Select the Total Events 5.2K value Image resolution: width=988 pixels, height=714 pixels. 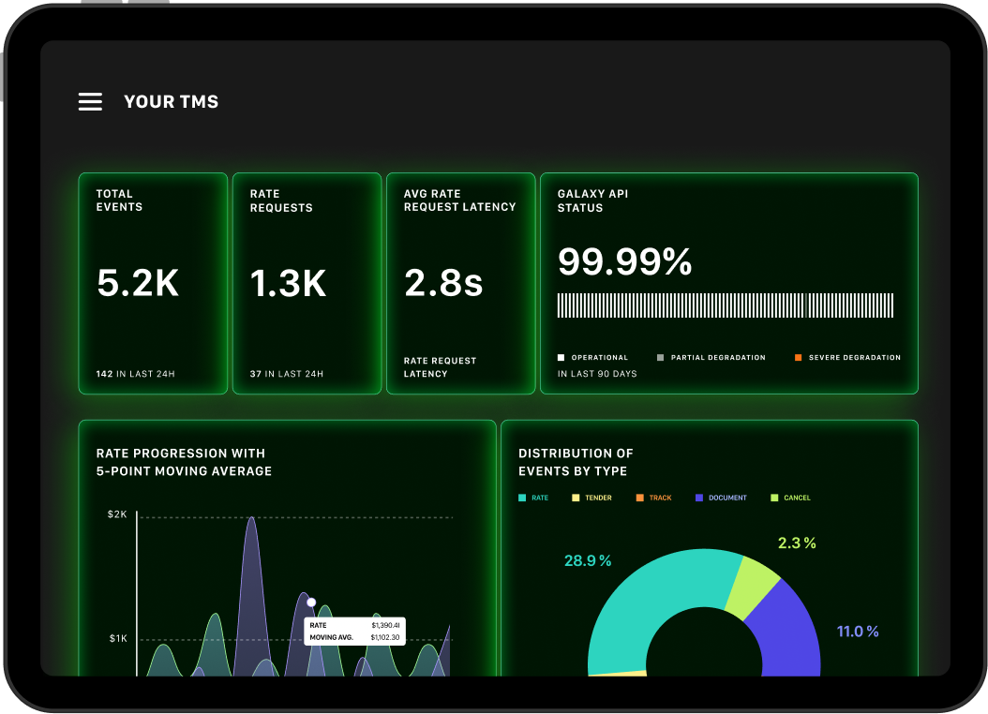(138, 282)
